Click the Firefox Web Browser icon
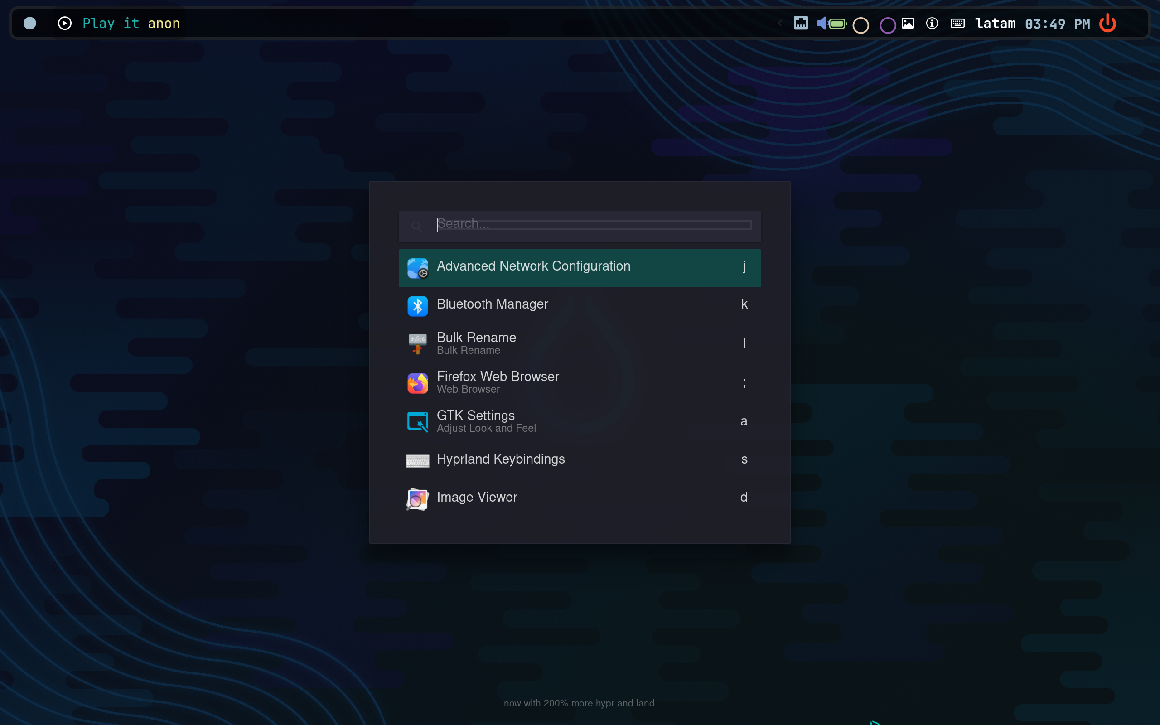Image resolution: width=1160 pixels, height=725 pixels. click(x=417, y=383)
